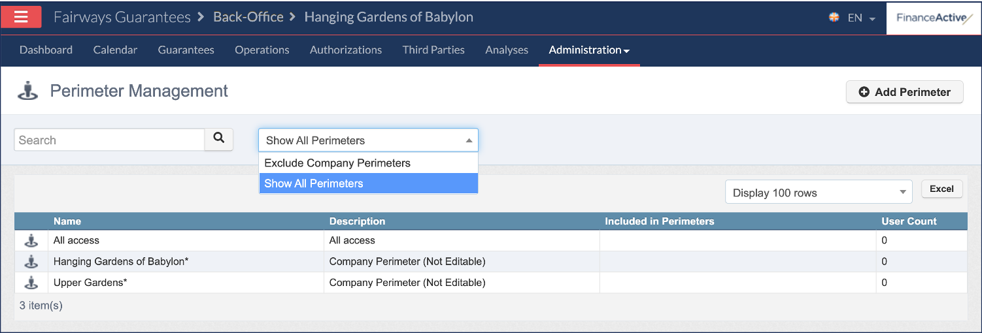Sort by the User Count column header

[x=909, y=221]
